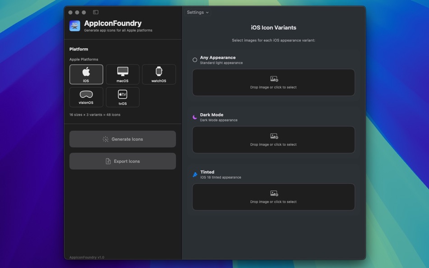Click the AppIconFoundry app icon in the sidebar

click(75, 25)
